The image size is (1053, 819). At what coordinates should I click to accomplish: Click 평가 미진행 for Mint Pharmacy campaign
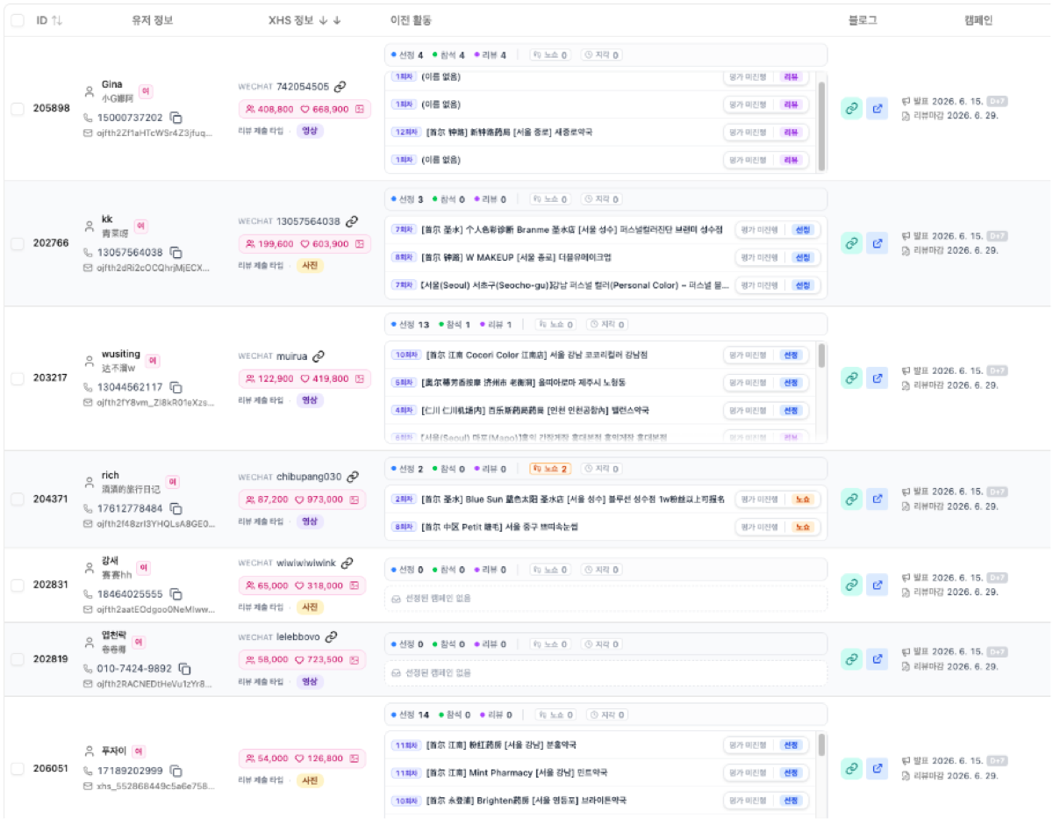[749, 772]
